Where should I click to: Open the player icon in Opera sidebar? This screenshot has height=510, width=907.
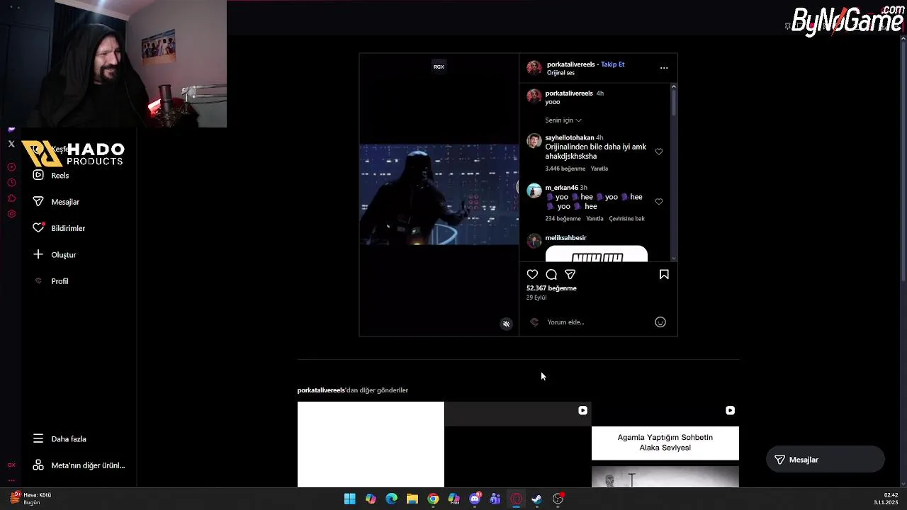[x=11, y=167]
